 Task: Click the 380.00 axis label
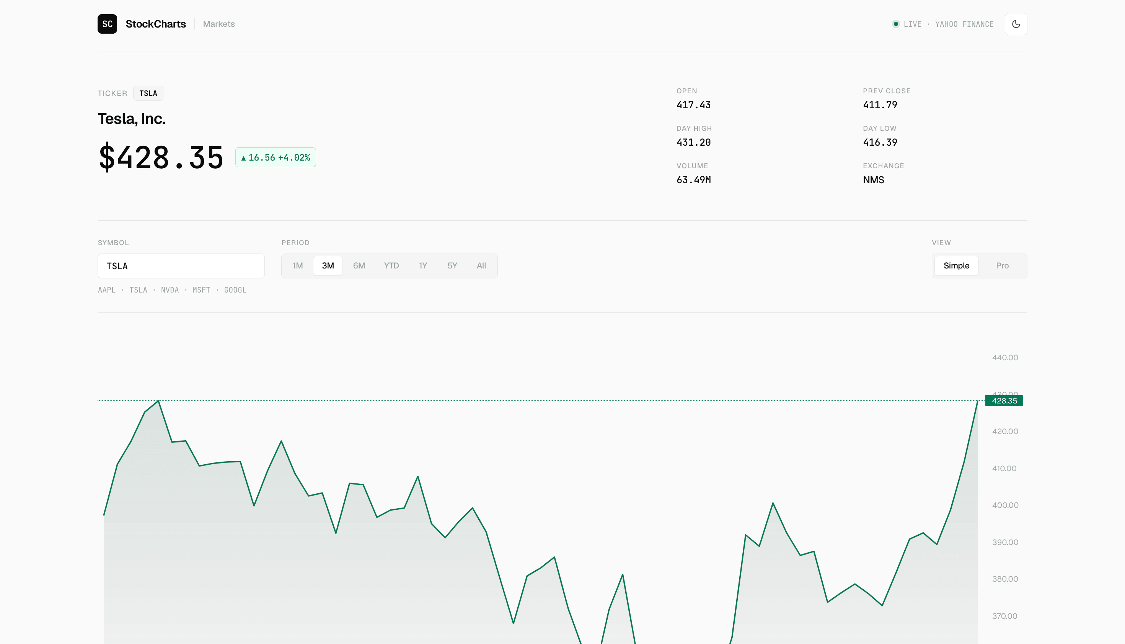(1004, 579)
